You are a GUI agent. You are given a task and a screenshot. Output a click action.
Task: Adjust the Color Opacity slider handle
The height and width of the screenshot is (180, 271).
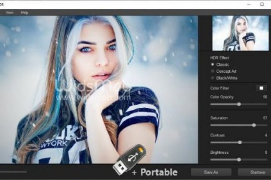point(239,104)
